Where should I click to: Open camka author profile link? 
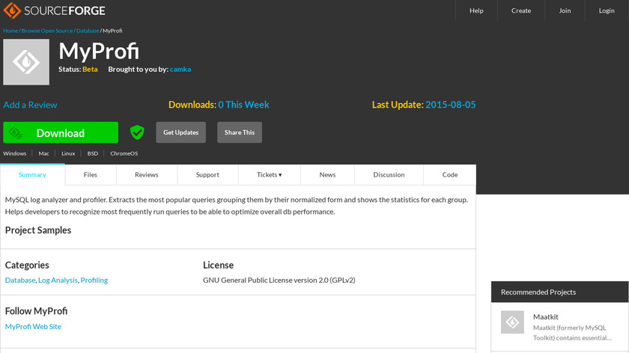pyautogui.click(x=180, y=69)
